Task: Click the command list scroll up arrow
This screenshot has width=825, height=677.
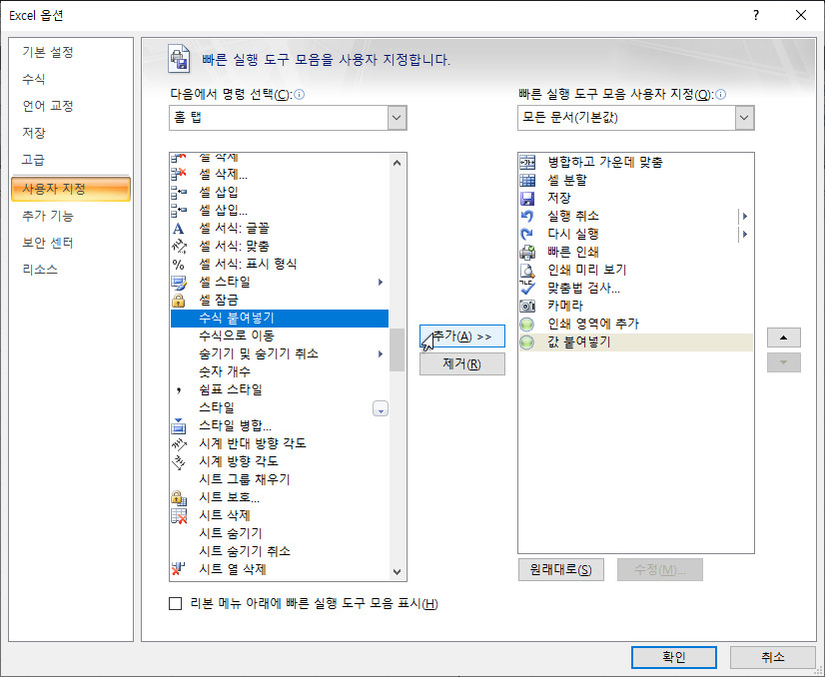Action: pos(398,163)
